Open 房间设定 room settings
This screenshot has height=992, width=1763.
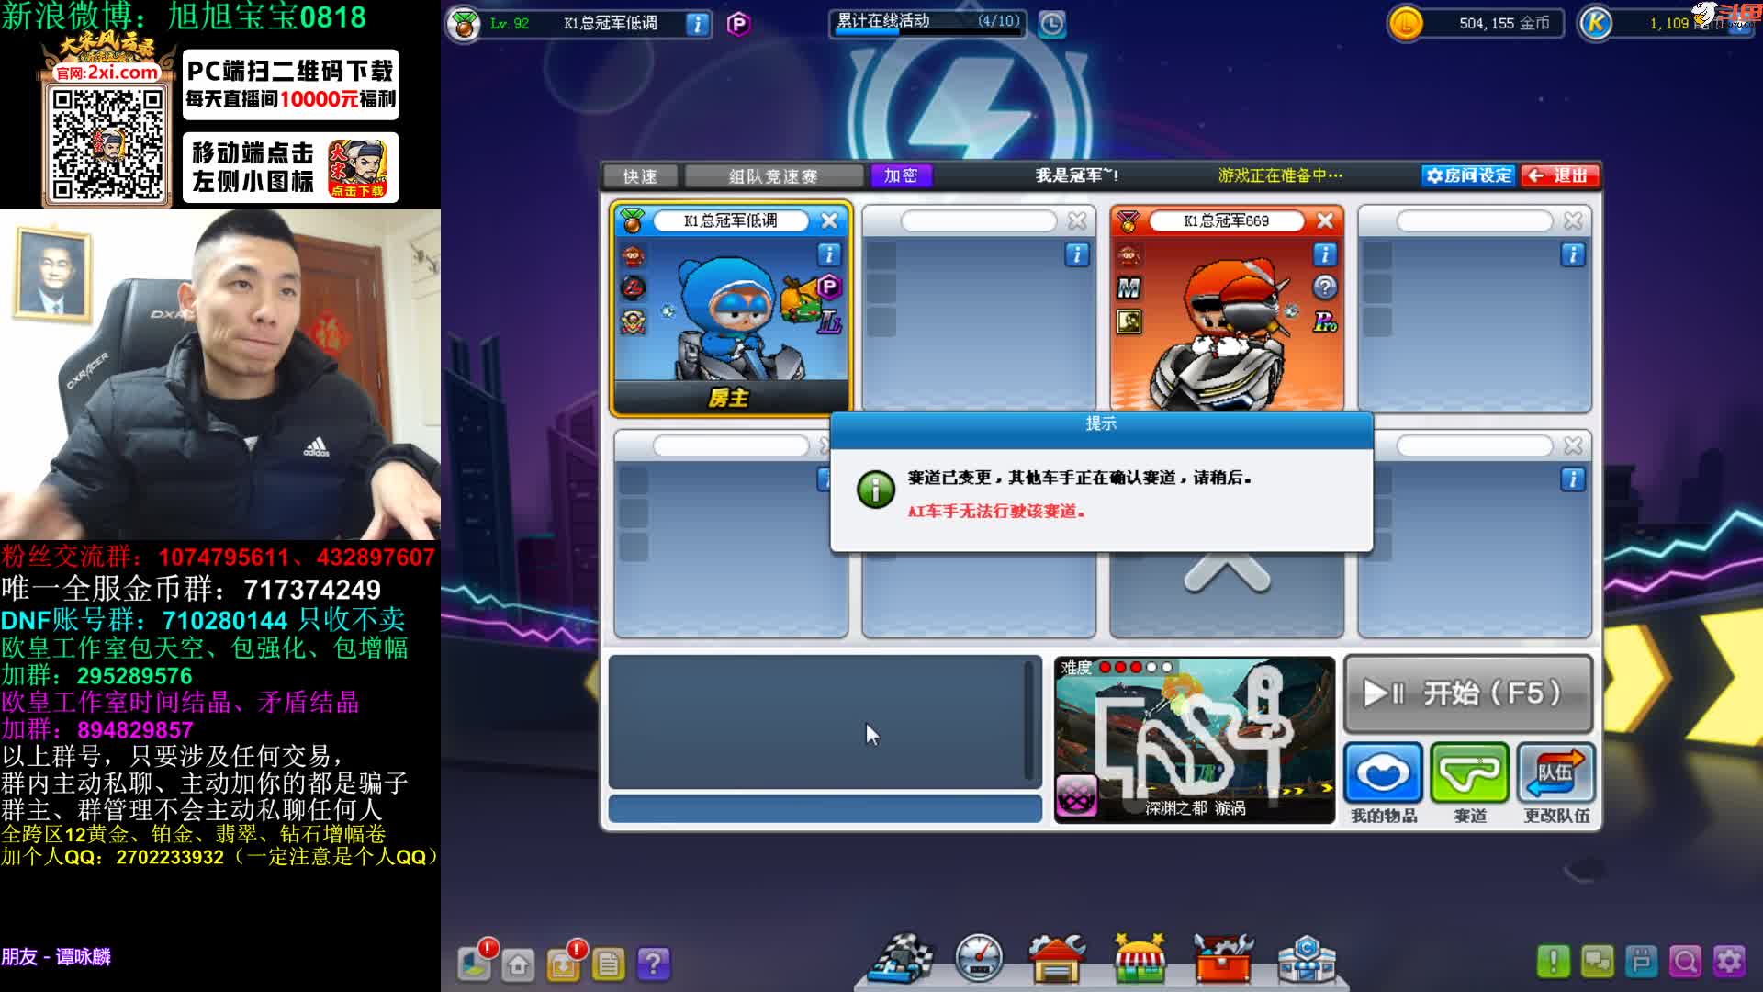[1468, 175]
